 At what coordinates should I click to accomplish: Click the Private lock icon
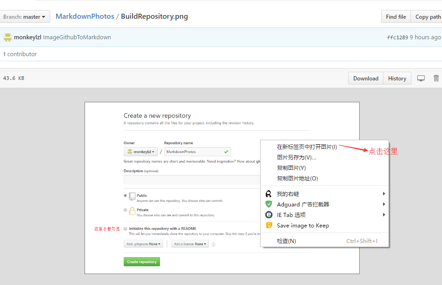tap(132, 211)
